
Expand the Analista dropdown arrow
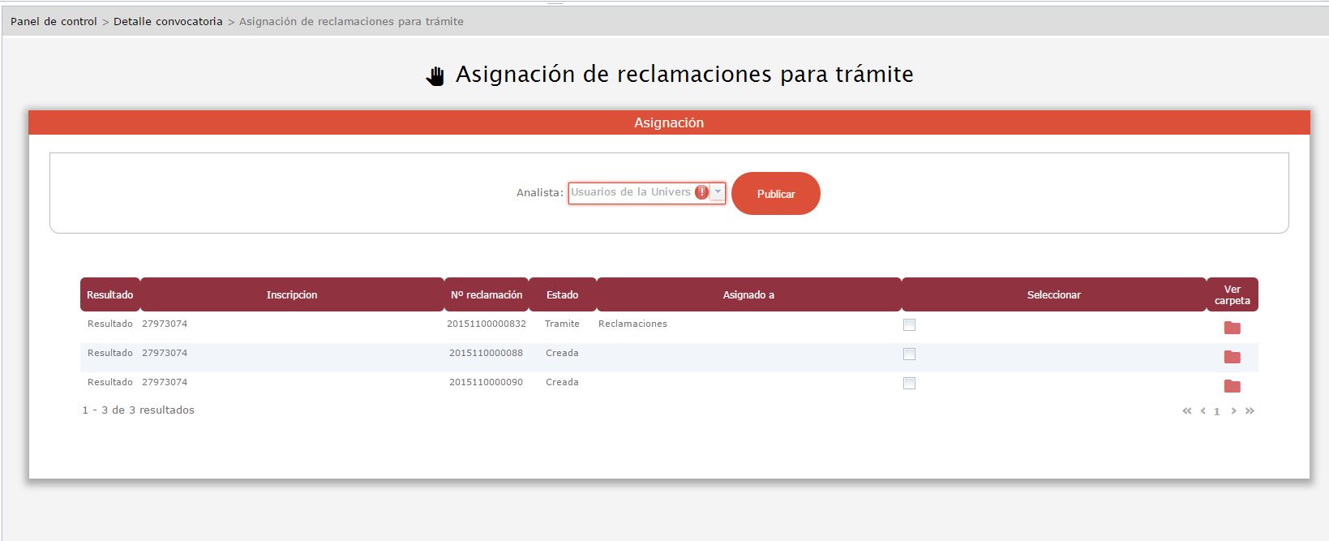(x=718, y=192)
